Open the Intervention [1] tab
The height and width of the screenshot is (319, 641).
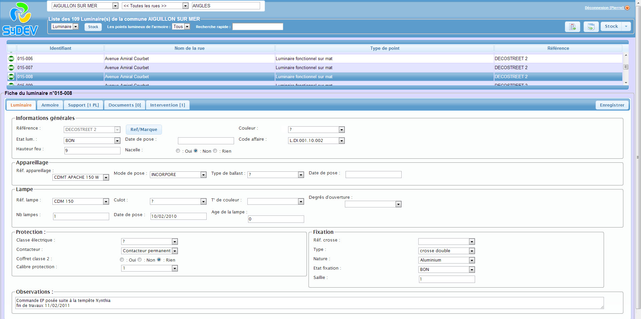coord(168,105)
